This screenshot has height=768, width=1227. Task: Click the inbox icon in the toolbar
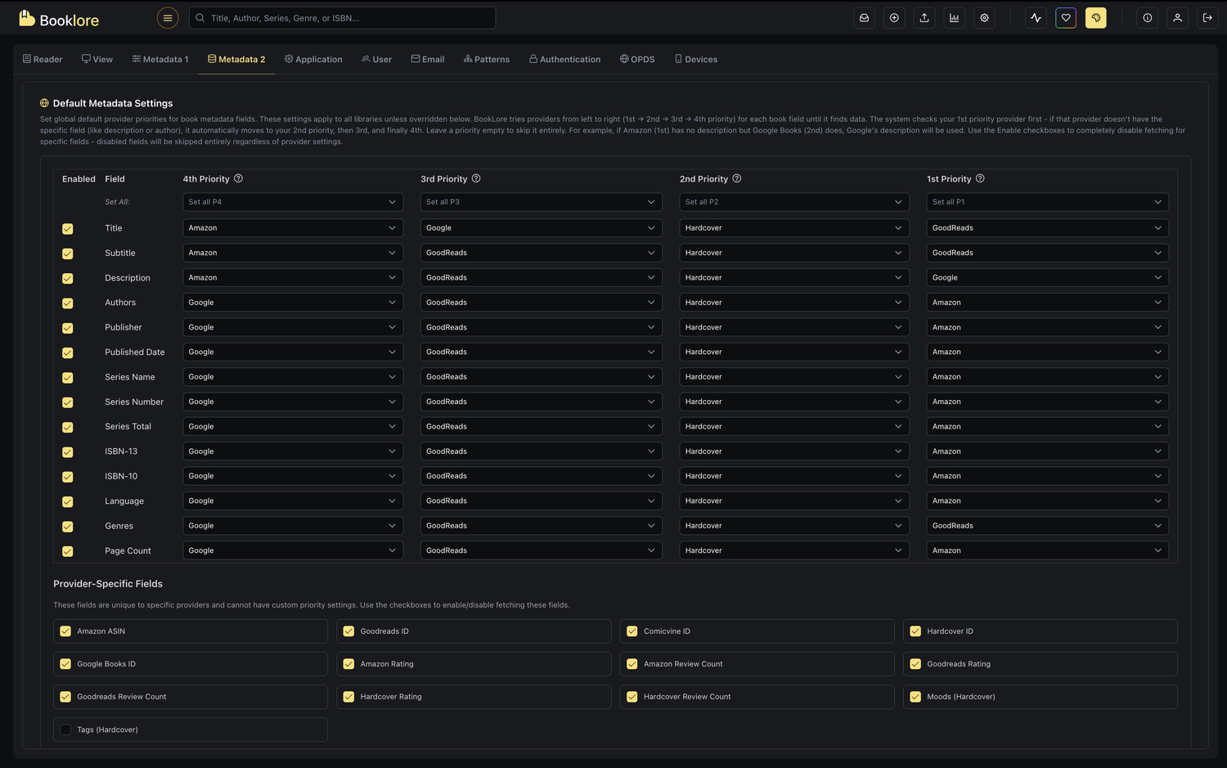click(864, 17)
